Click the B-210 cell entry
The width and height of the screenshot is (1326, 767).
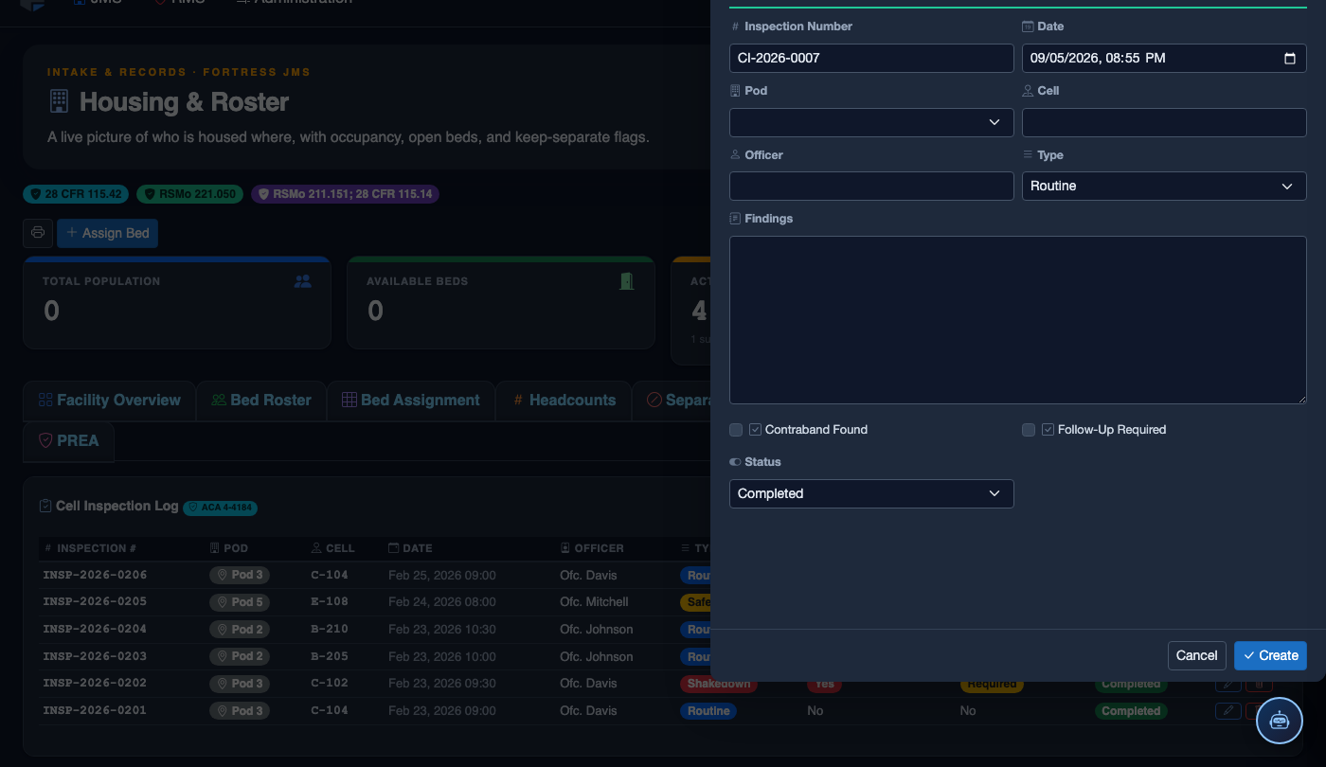pyautogui.click(x=330, y=629)
